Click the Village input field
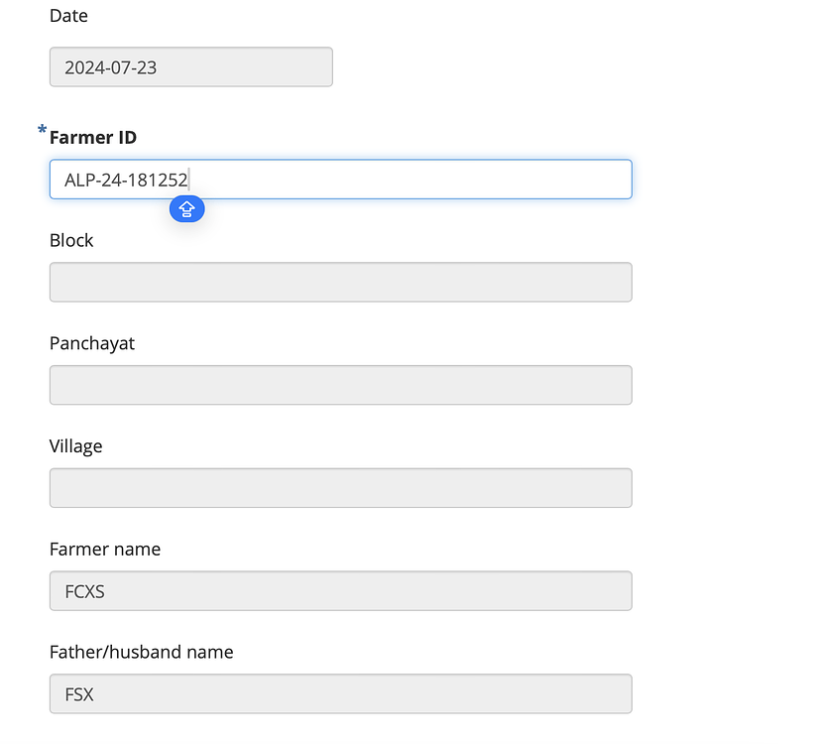819x744 pixels. click(340, 488)
